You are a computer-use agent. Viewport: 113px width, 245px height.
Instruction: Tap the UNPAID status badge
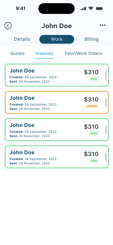92,106
